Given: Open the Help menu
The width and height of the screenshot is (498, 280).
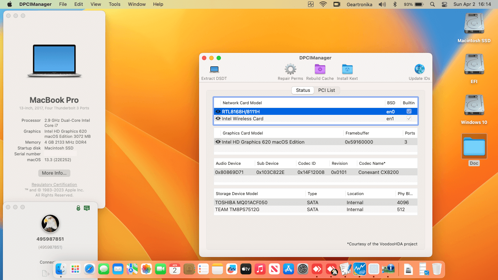Looking at the screenshot, I should [x=158, y=4].
